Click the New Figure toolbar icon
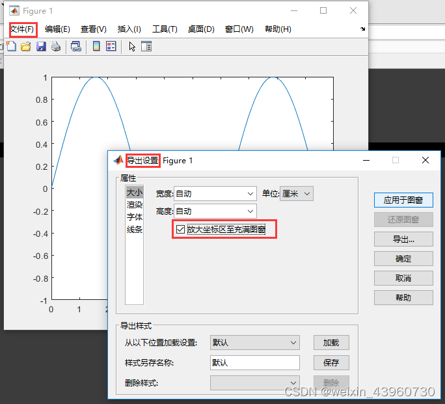 11,46
